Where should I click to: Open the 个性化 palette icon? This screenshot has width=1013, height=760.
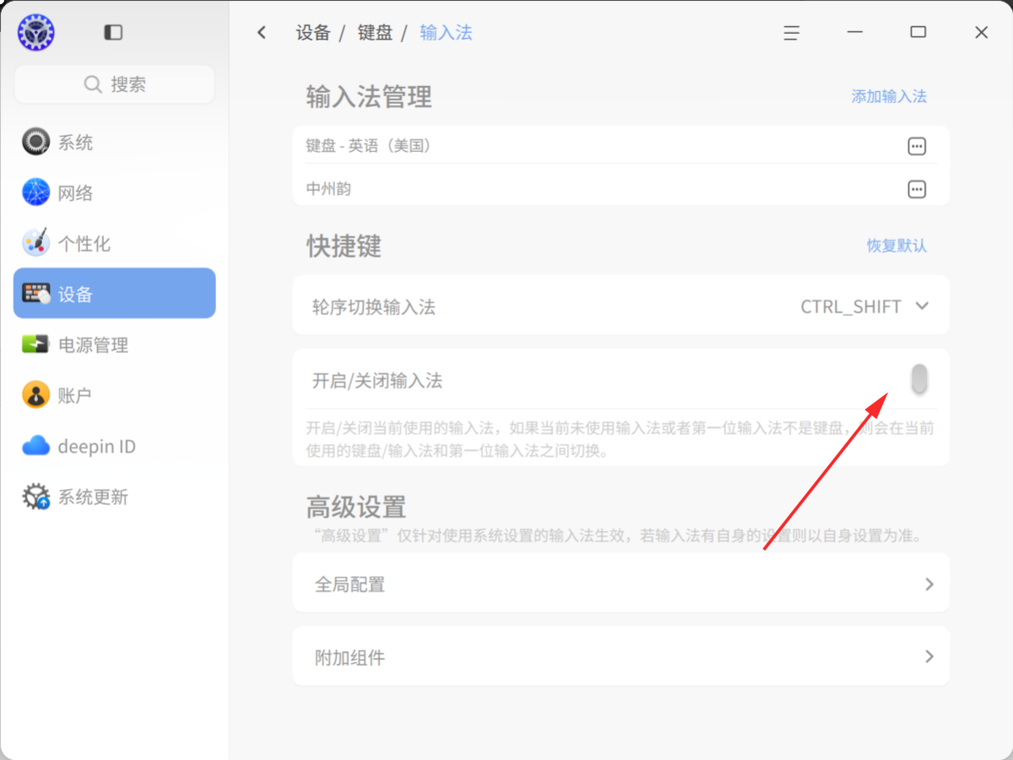(x=36, y=243)
